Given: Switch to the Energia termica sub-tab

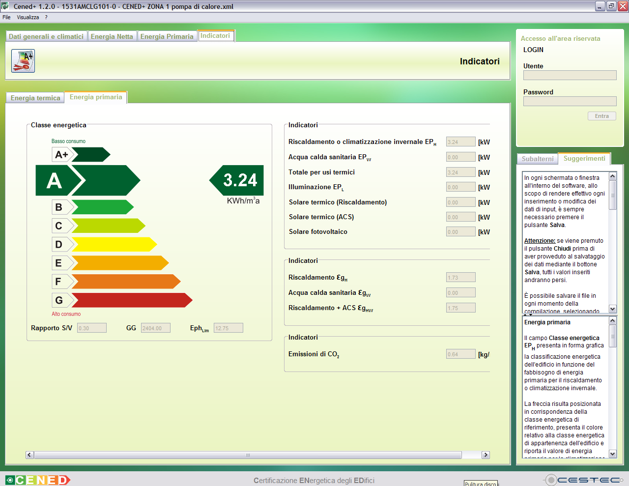Looking at the screenshot, I should (x=35, y=98).
